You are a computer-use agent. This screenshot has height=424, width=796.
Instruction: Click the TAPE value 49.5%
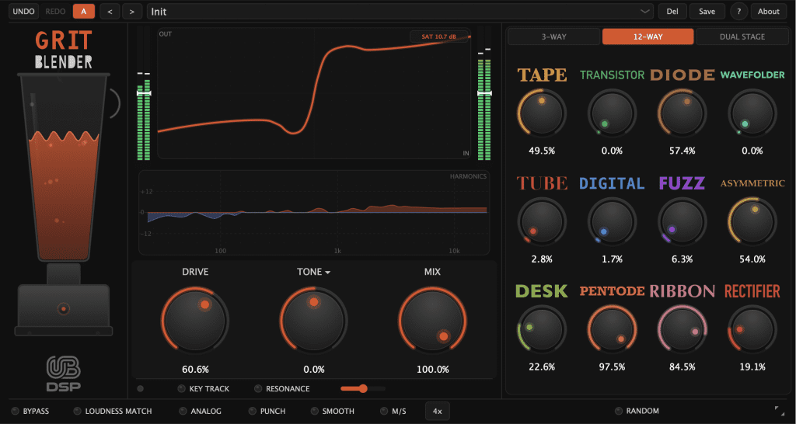point(542,151)
